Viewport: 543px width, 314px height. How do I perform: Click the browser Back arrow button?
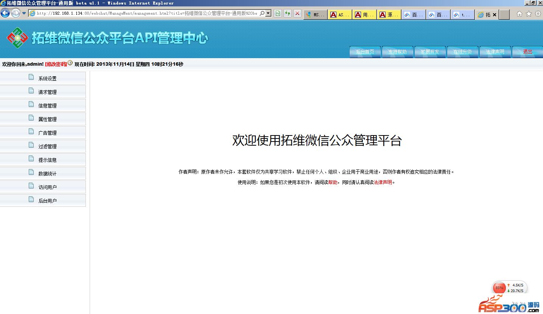(x=5, y=14)
